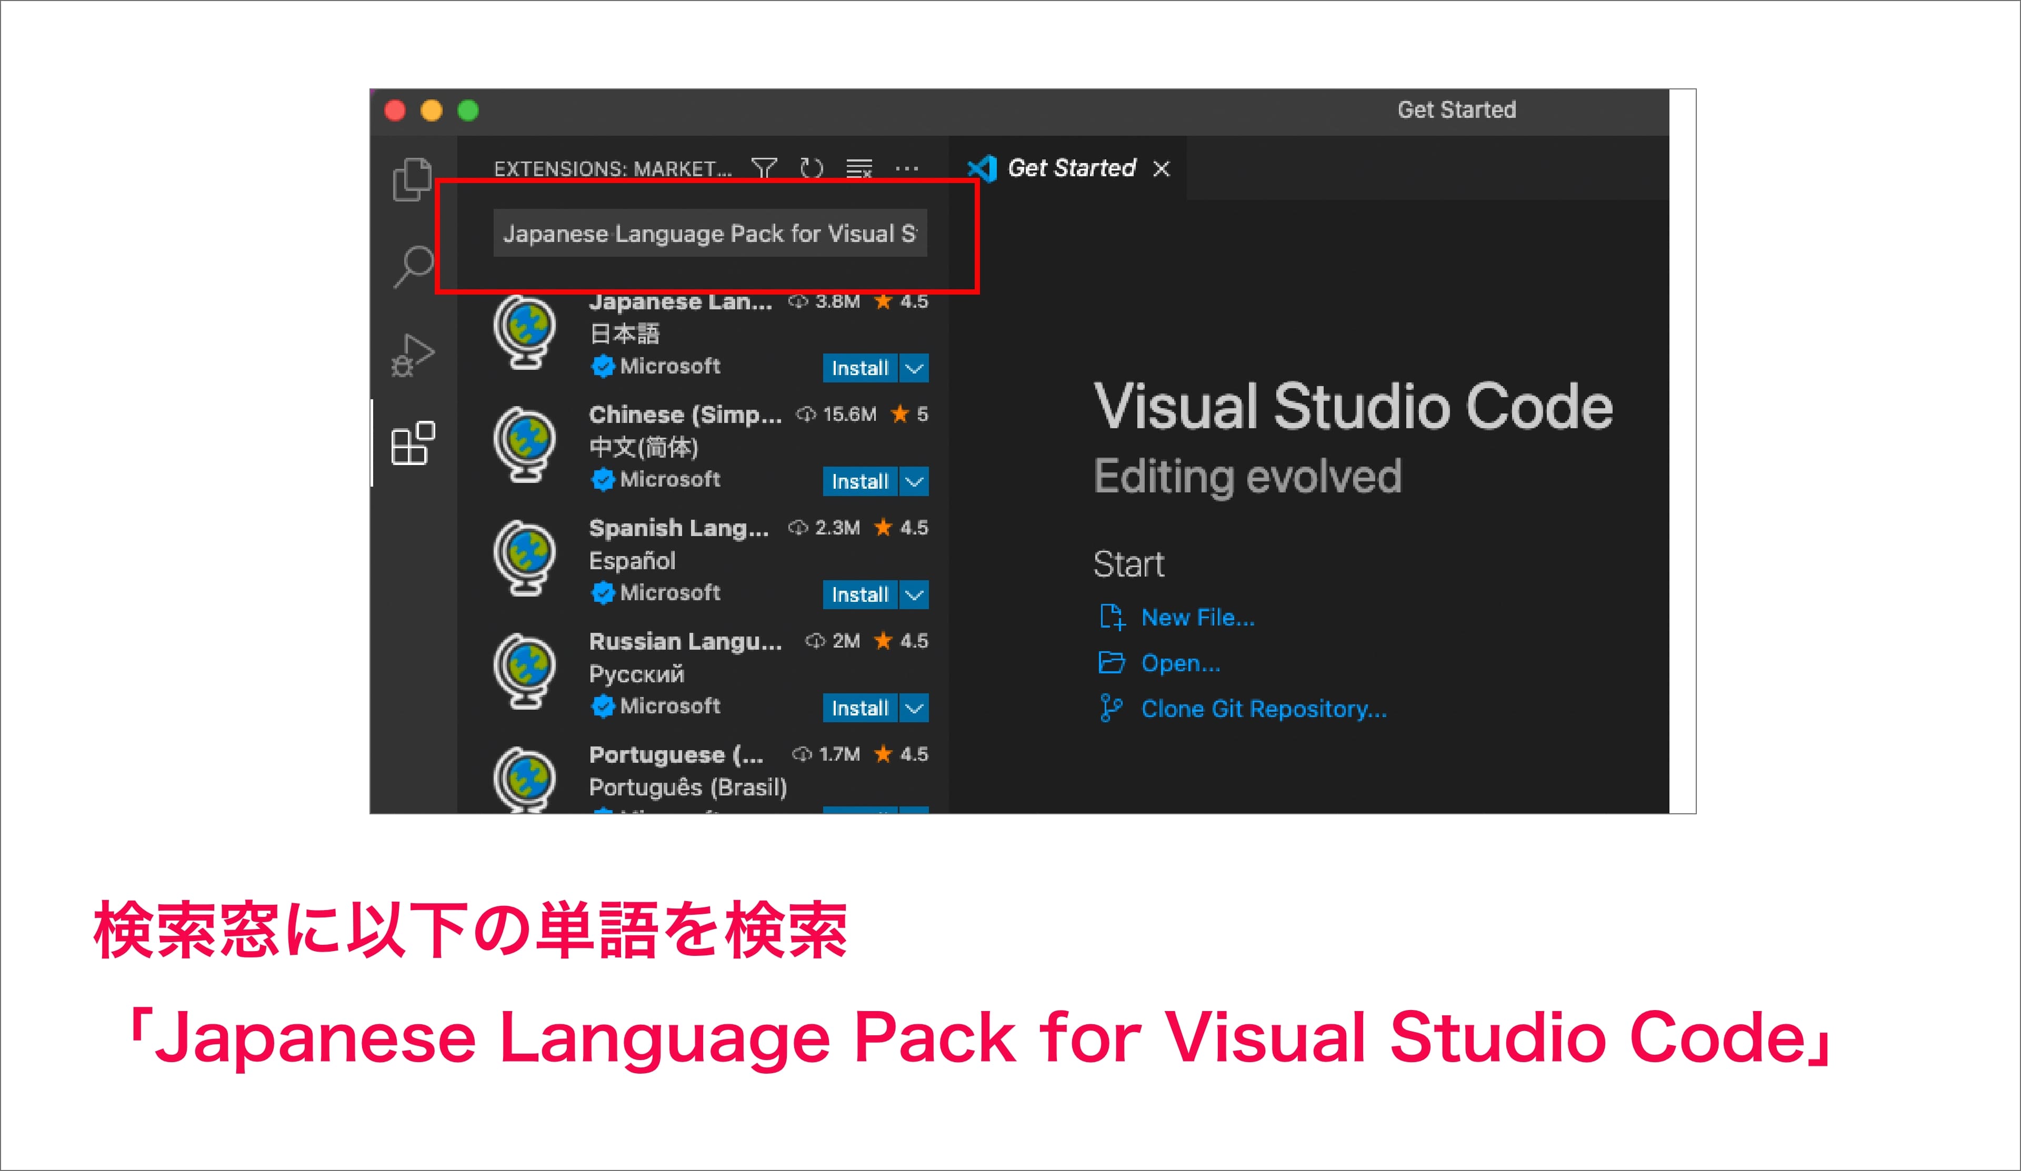
Task: Install the Japanese Language Pack
Action: coord(860,368)
